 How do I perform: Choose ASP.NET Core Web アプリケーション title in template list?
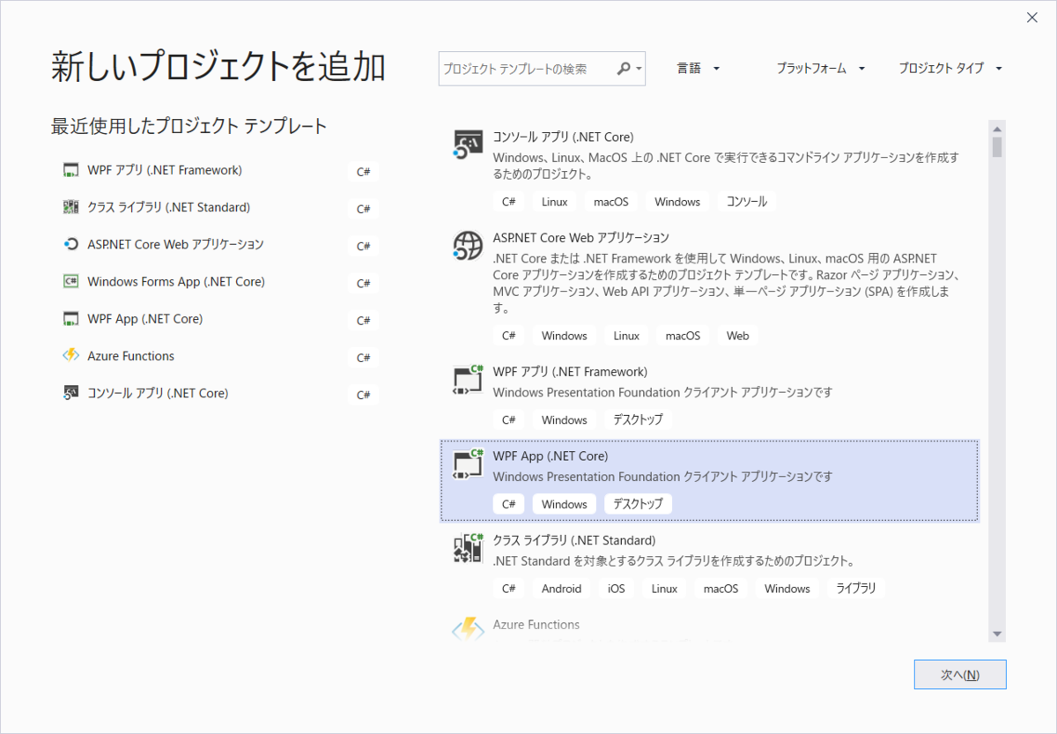coord(580,237)
